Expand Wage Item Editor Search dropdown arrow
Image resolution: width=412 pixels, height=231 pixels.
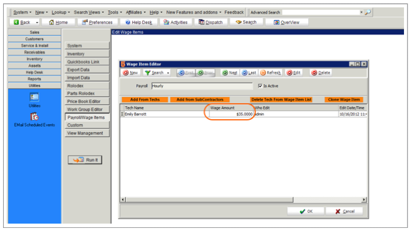click(x=168, y=72)
